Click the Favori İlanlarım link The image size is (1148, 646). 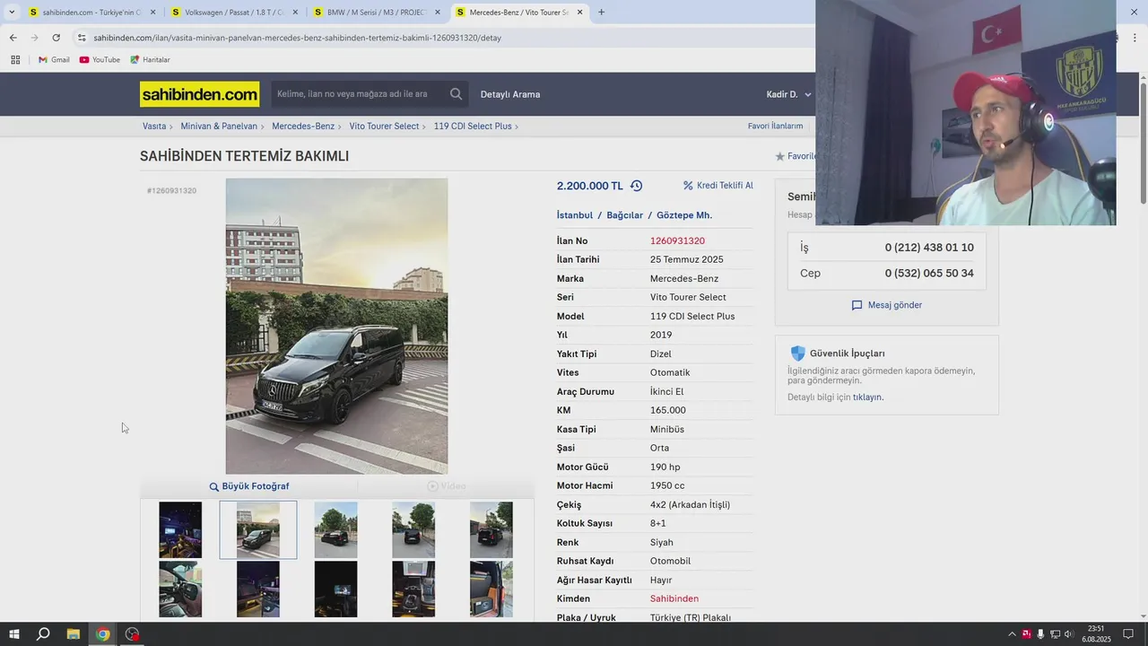pos(775,127)
